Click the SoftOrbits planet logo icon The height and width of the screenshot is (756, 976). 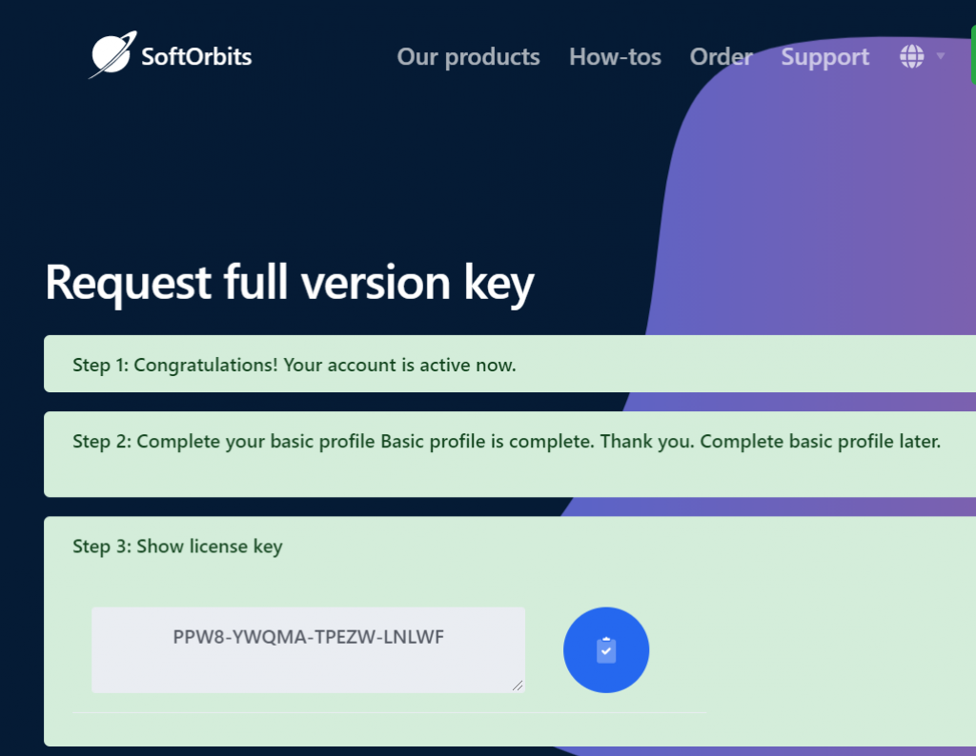click(112, 54)
